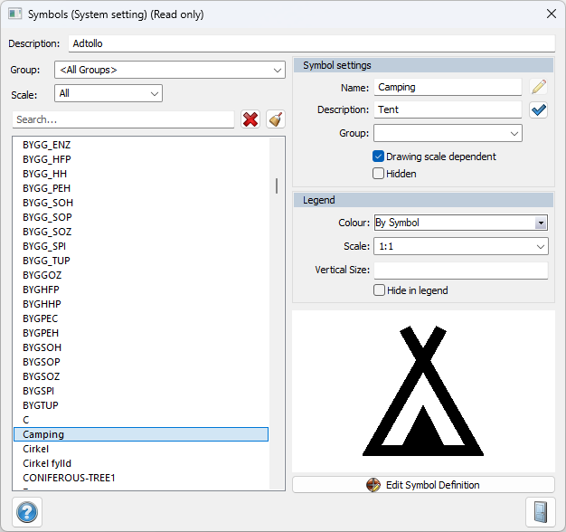This screenshot has height=532, width=566.
Task: Click the blue checkmark confirm icon
Action: click(539, 109)
